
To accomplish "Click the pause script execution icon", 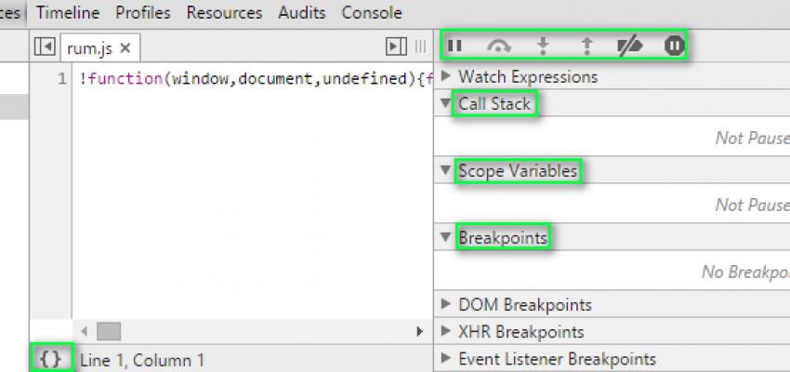I will click(455, 45).
